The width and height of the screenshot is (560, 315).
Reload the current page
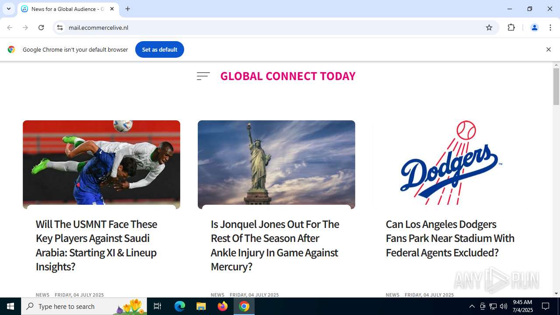(x=41, y=28)
